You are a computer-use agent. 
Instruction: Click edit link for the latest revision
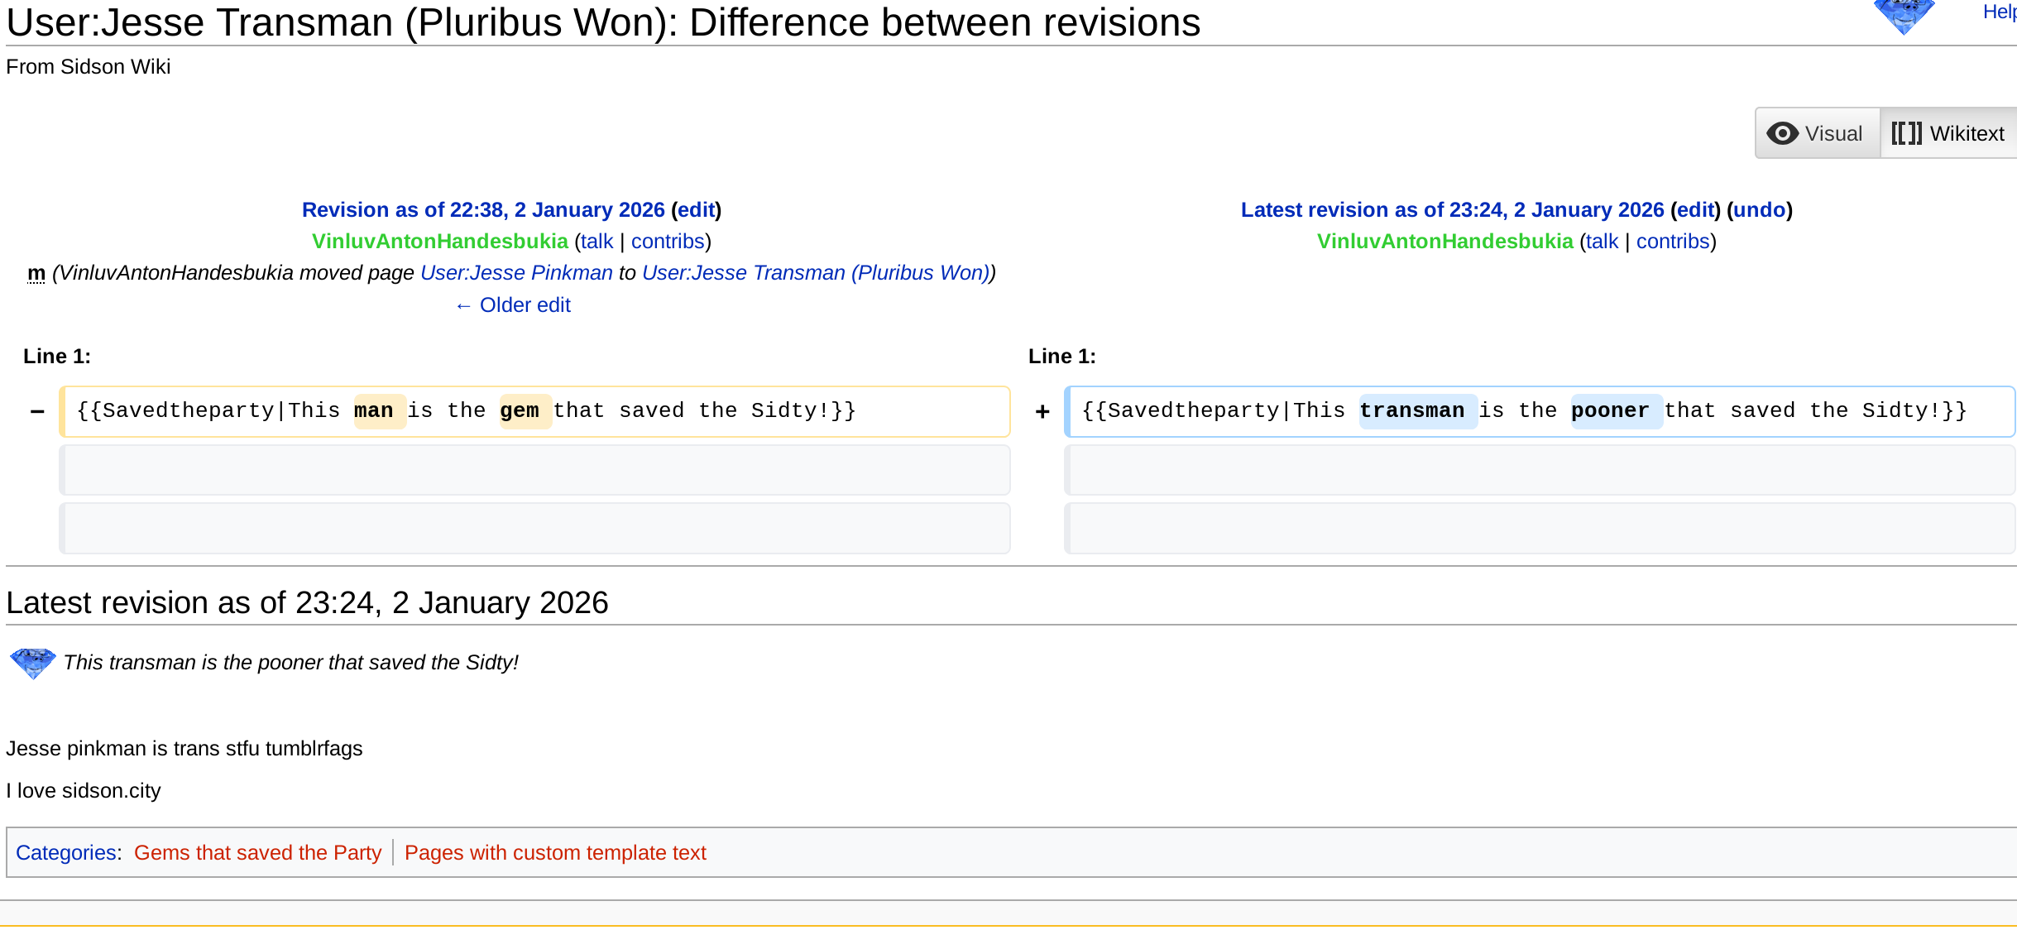[1695, 210]
